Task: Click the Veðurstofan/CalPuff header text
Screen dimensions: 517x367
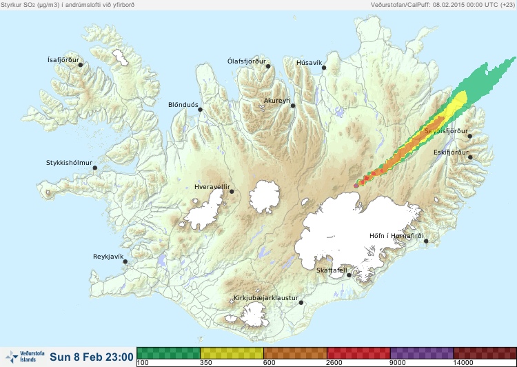Action: [x=443, y=5]
